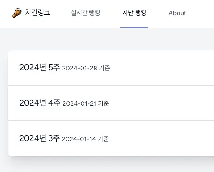Click the blue underline below 지난 랭킹
The image size is (214, 172).
click(x=134, y=28)
